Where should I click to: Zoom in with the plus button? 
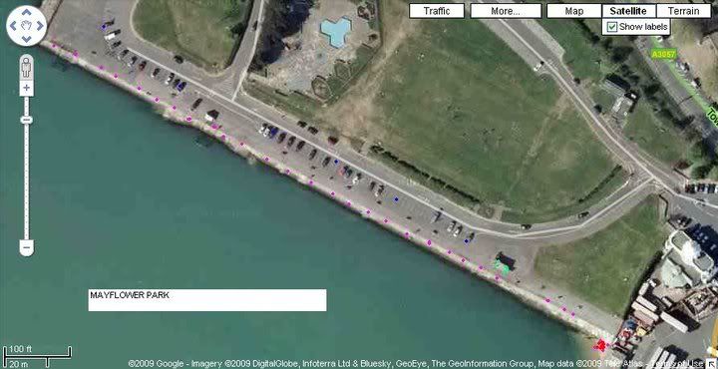pos(27,88)
